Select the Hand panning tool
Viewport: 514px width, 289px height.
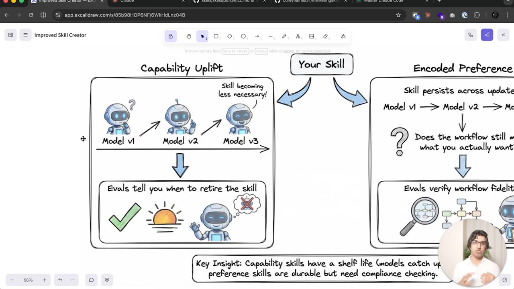coord(189,36)
